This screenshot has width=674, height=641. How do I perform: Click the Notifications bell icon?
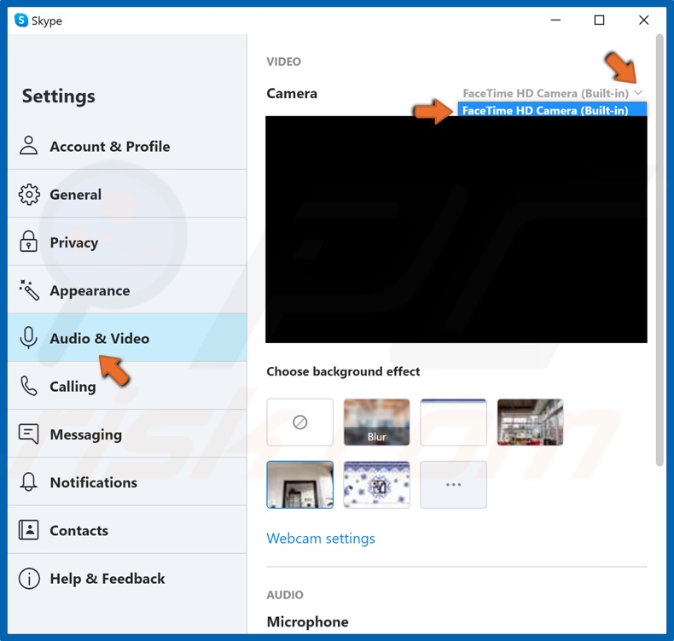(29, 482)
